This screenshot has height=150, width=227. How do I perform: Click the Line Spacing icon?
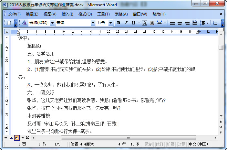tap(202, 23)
